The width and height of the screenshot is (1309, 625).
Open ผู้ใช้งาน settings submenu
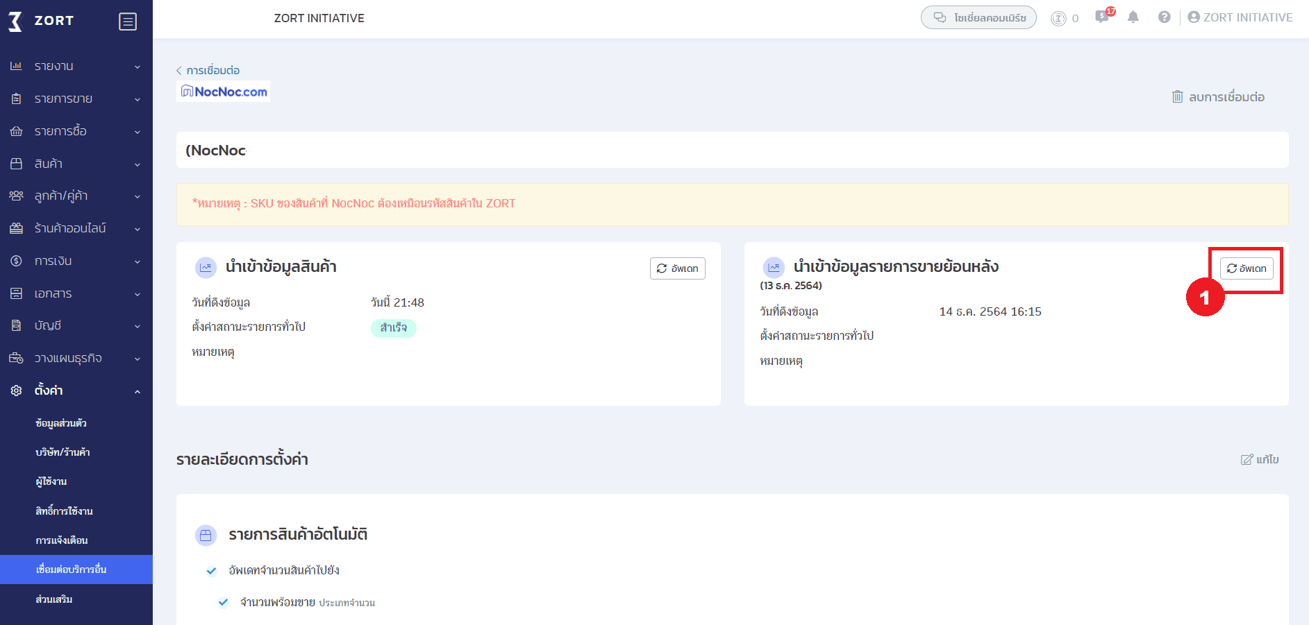pos(51,481)
